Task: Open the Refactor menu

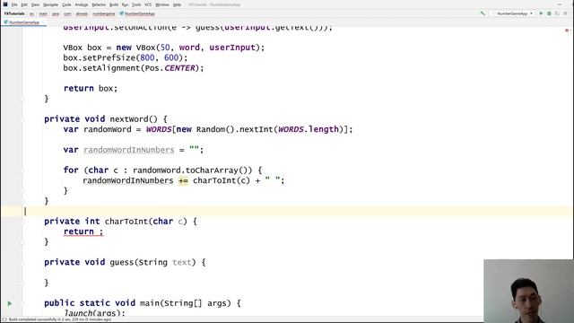Action: 99,4
